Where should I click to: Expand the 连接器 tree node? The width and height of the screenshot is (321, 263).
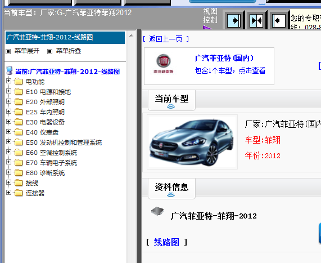(8, 192)
